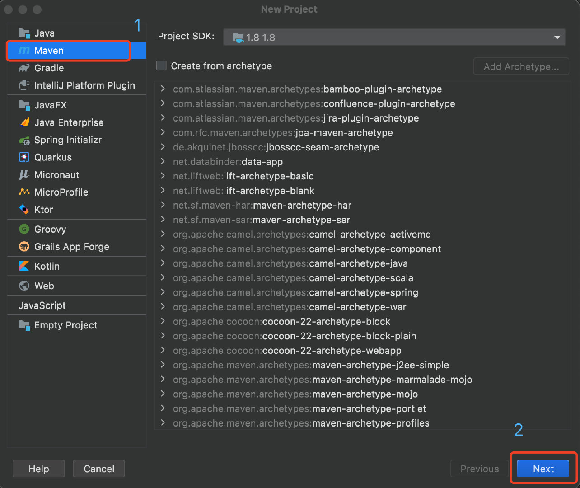
Task: Select camel-archetype-java row
Action: 362,263
